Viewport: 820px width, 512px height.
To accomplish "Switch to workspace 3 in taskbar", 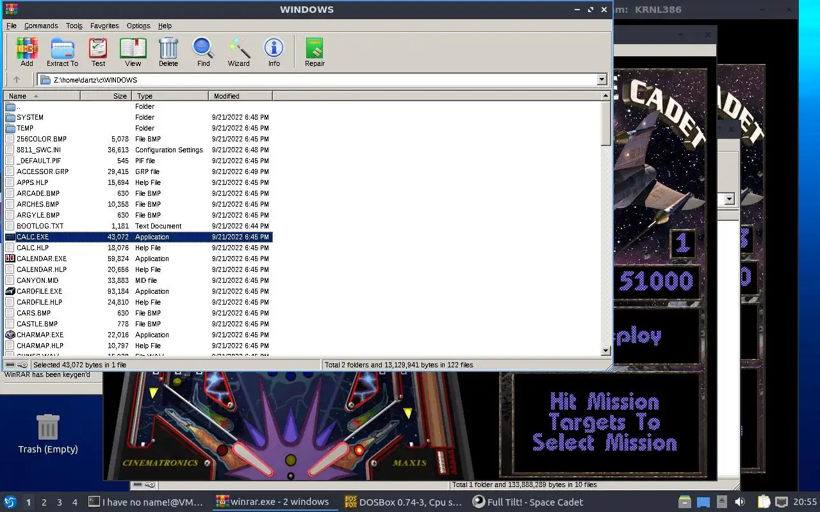I will (60, 502).
